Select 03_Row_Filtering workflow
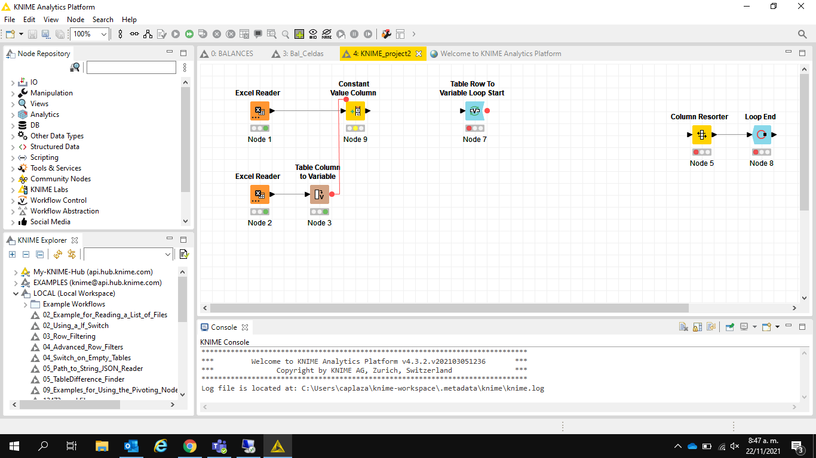The height and width of the screenshot is (458, 816). pos(69,336)
